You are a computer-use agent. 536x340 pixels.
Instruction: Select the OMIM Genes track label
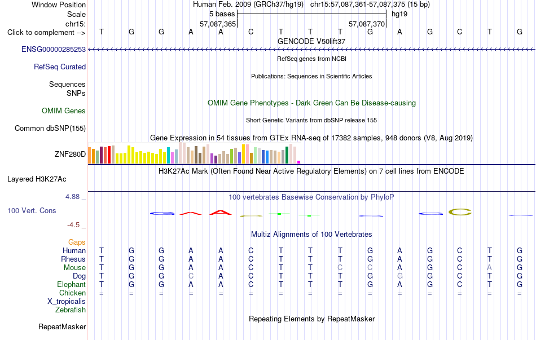coord(64,111)
